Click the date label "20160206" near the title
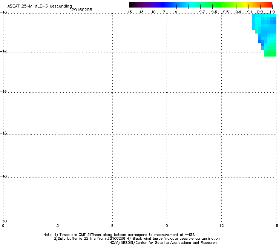Screen dimensions: 279x245 coord(82,10)
